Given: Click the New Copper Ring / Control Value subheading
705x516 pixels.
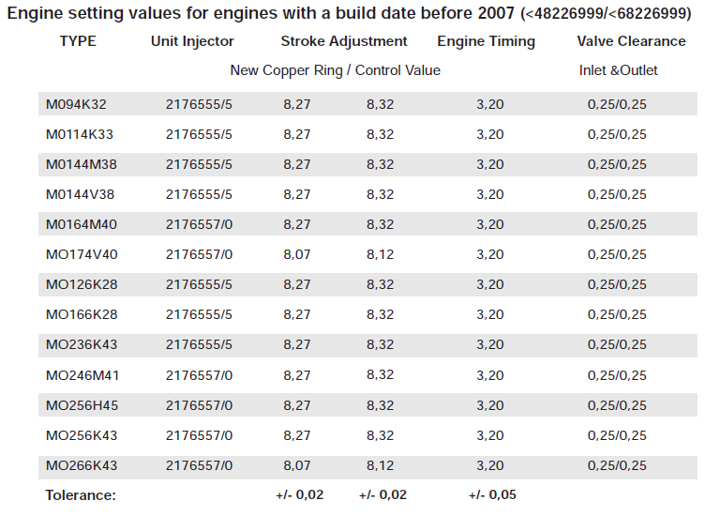Looking at the screenshot, I should (335, 70).
